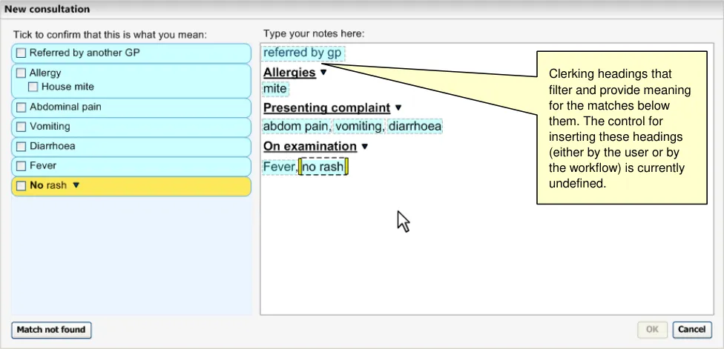The image size is (724, 349).
Task: Expand the On examination heading arrow
Action: point(364,147)
